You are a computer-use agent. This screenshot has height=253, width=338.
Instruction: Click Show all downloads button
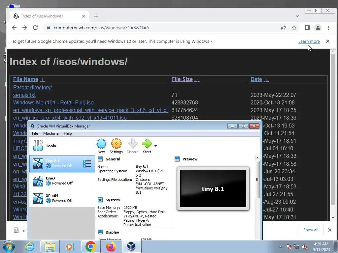click(311, 230)
